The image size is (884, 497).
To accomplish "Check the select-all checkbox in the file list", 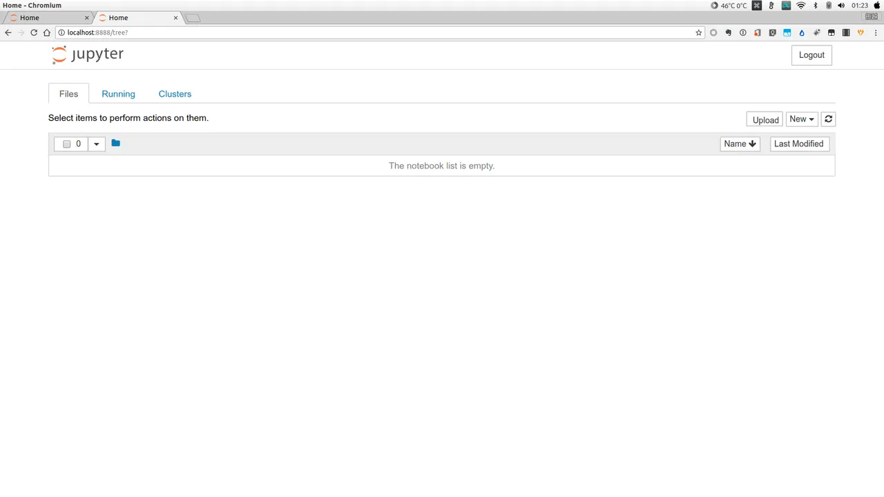I will click(x=66, y=144).
